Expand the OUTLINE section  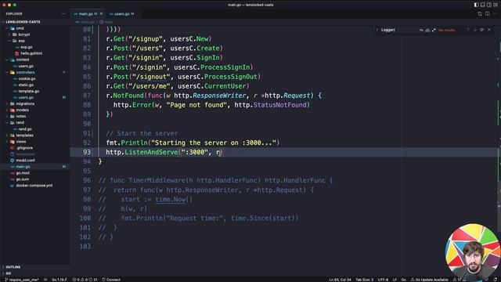point(34,267)
